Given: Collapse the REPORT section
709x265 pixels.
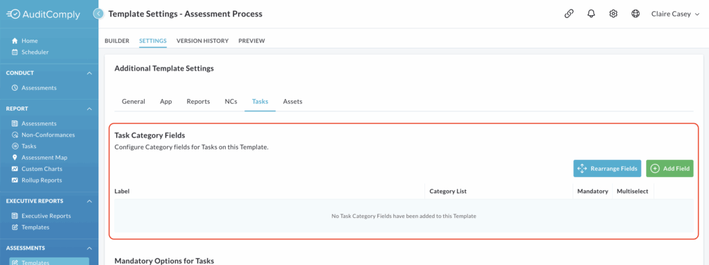Looking at the screenshot, I should tap(89, 109).
